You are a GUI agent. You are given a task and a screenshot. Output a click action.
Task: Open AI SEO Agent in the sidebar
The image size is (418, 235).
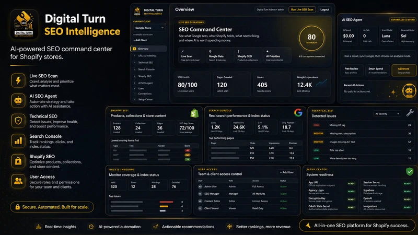[x=149, y=83]
